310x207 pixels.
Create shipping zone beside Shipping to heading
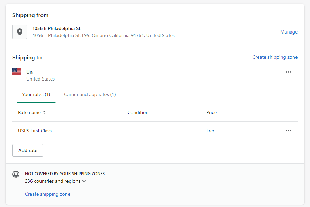275,57
